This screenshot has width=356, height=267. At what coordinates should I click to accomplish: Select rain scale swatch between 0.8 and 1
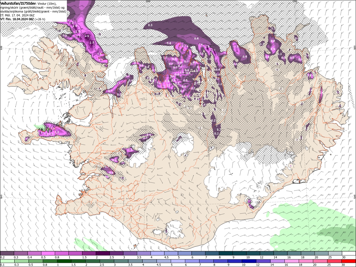point(50,261)
